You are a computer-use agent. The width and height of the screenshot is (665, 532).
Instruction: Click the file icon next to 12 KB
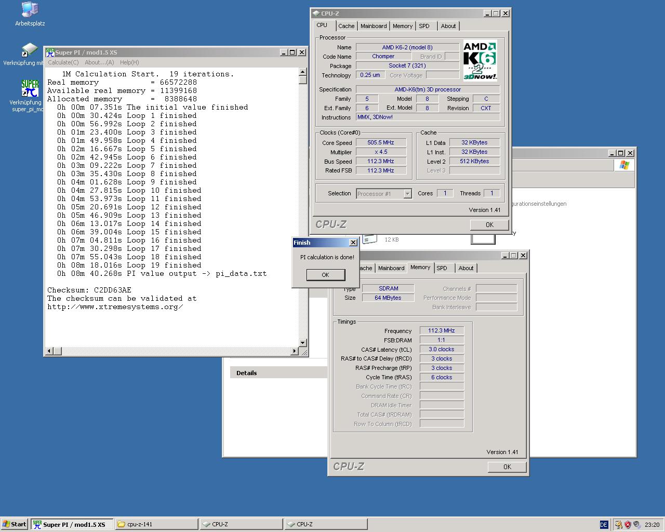pyautogui.click(x=369, y=238)
